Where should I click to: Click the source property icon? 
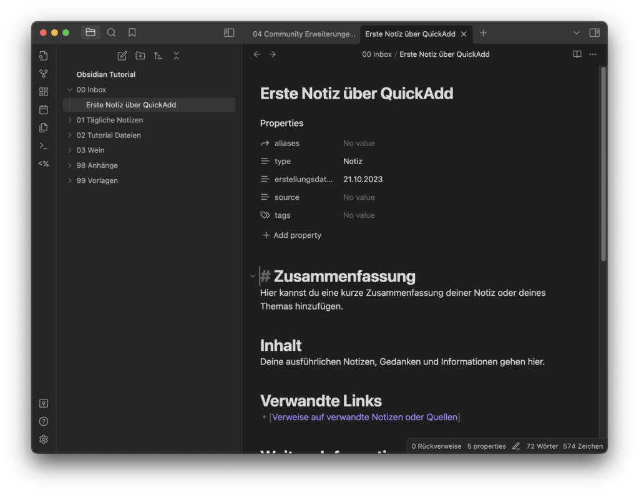point(265,197)
